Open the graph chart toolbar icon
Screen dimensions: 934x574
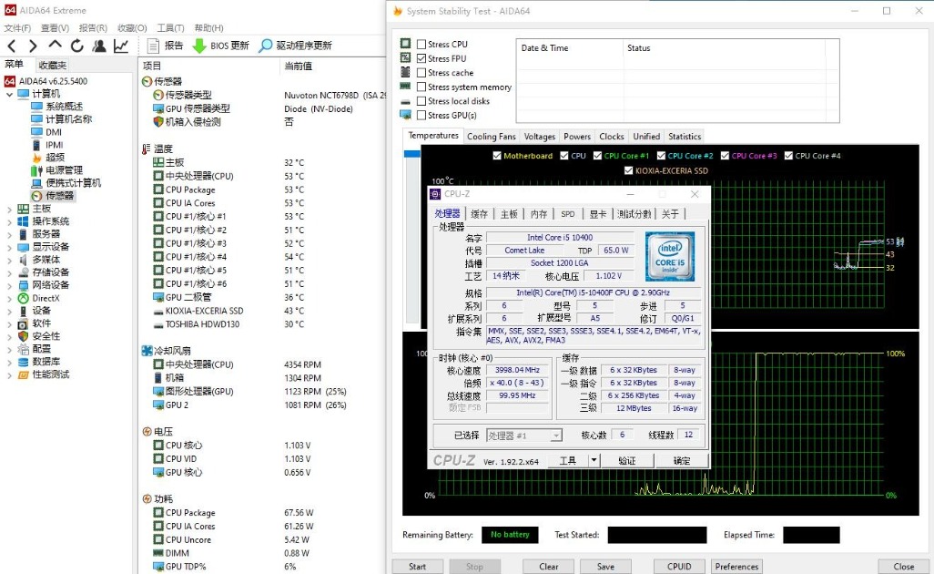click(x=121, y=46)
